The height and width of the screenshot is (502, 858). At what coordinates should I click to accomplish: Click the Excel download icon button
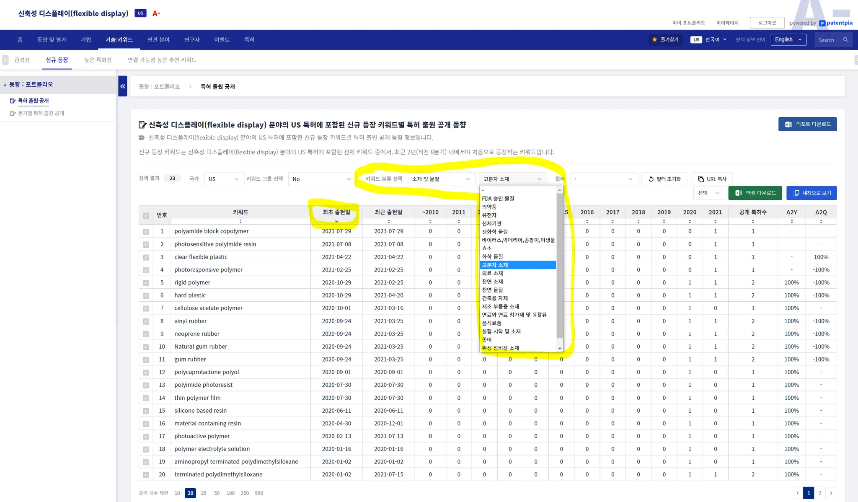tap(739, 193)
